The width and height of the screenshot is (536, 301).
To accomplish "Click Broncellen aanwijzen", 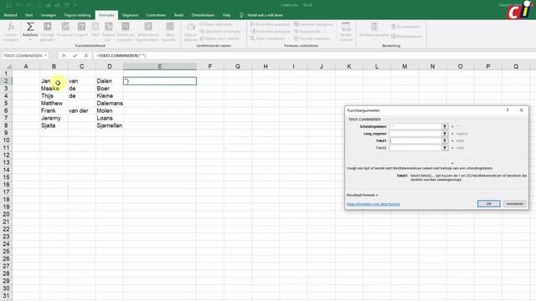I will [x=271, y=24].
